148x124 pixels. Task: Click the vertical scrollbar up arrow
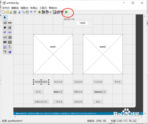tap(145, 16)
